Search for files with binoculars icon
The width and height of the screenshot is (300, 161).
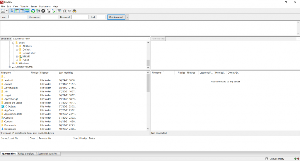click(74, 11)
